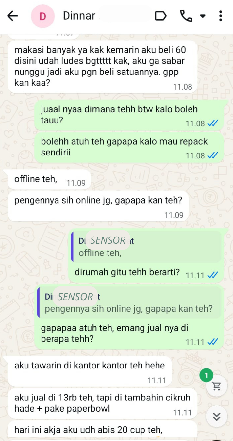The width and height of the screenshot is (233, 441).
Task: Start a voice call with phone icon
Action: click(x=186, y=16)
